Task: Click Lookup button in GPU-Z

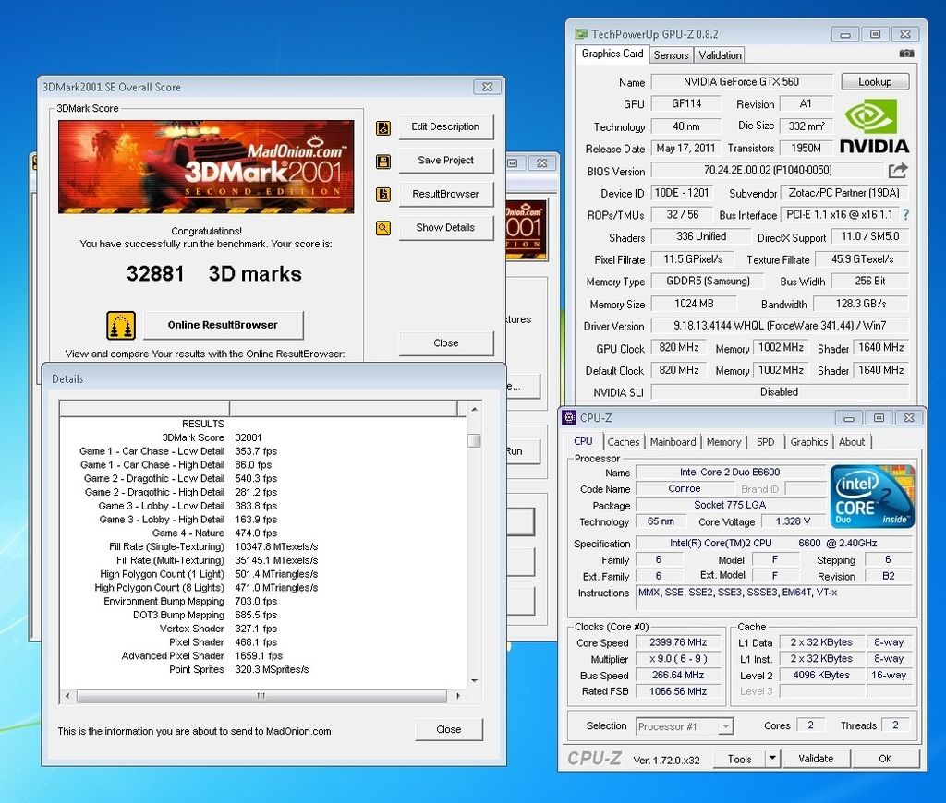Action: click(875, 82)
